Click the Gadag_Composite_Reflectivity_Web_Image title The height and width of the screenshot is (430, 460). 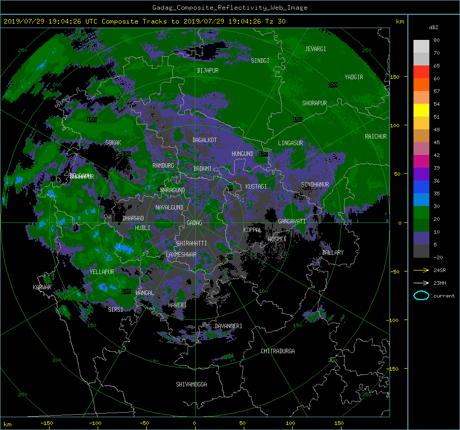pyautogui.click(x=229, y=8)
